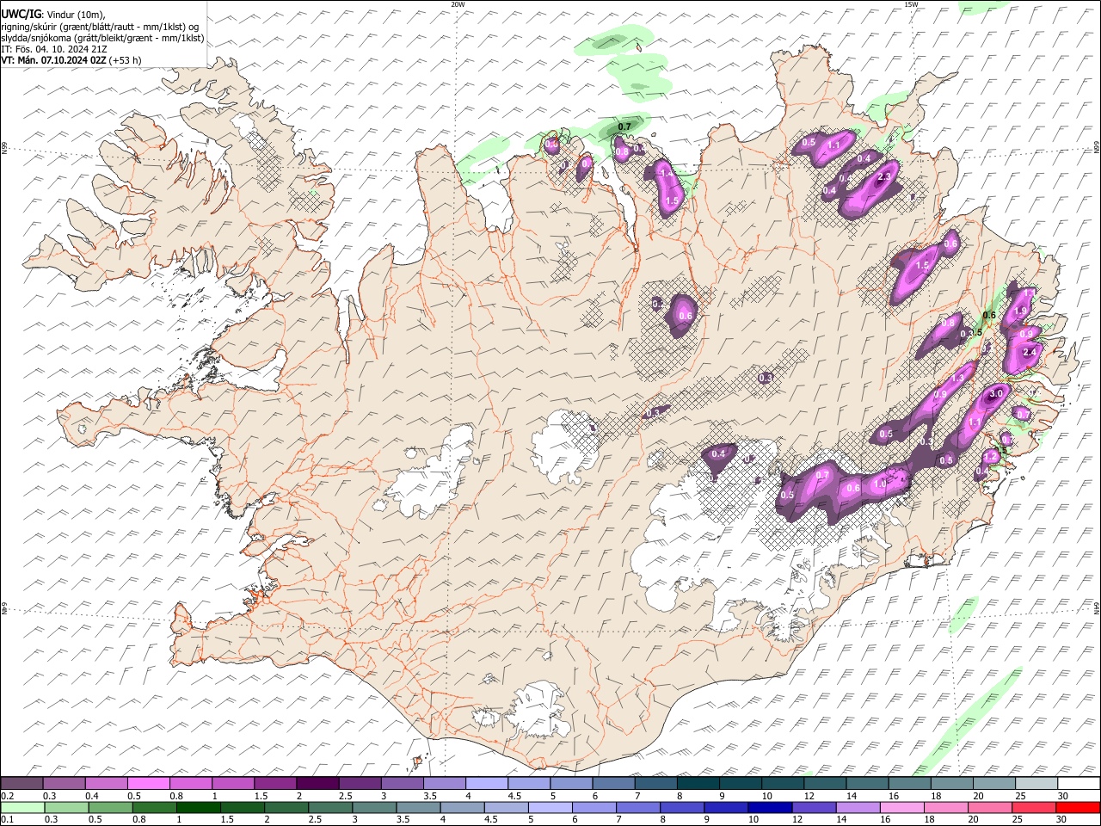Click the '15W' longitude label at top
The height and width of the screenshot is (826, 1101).
pos(910,4)
